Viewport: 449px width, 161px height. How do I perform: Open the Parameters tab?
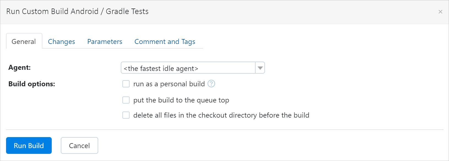click(105, 41)
